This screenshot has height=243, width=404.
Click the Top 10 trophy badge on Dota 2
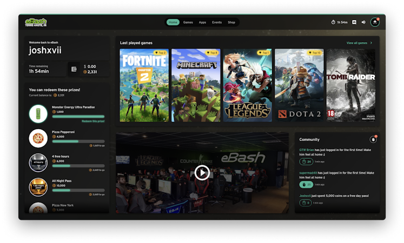click(x=315, y=53)
